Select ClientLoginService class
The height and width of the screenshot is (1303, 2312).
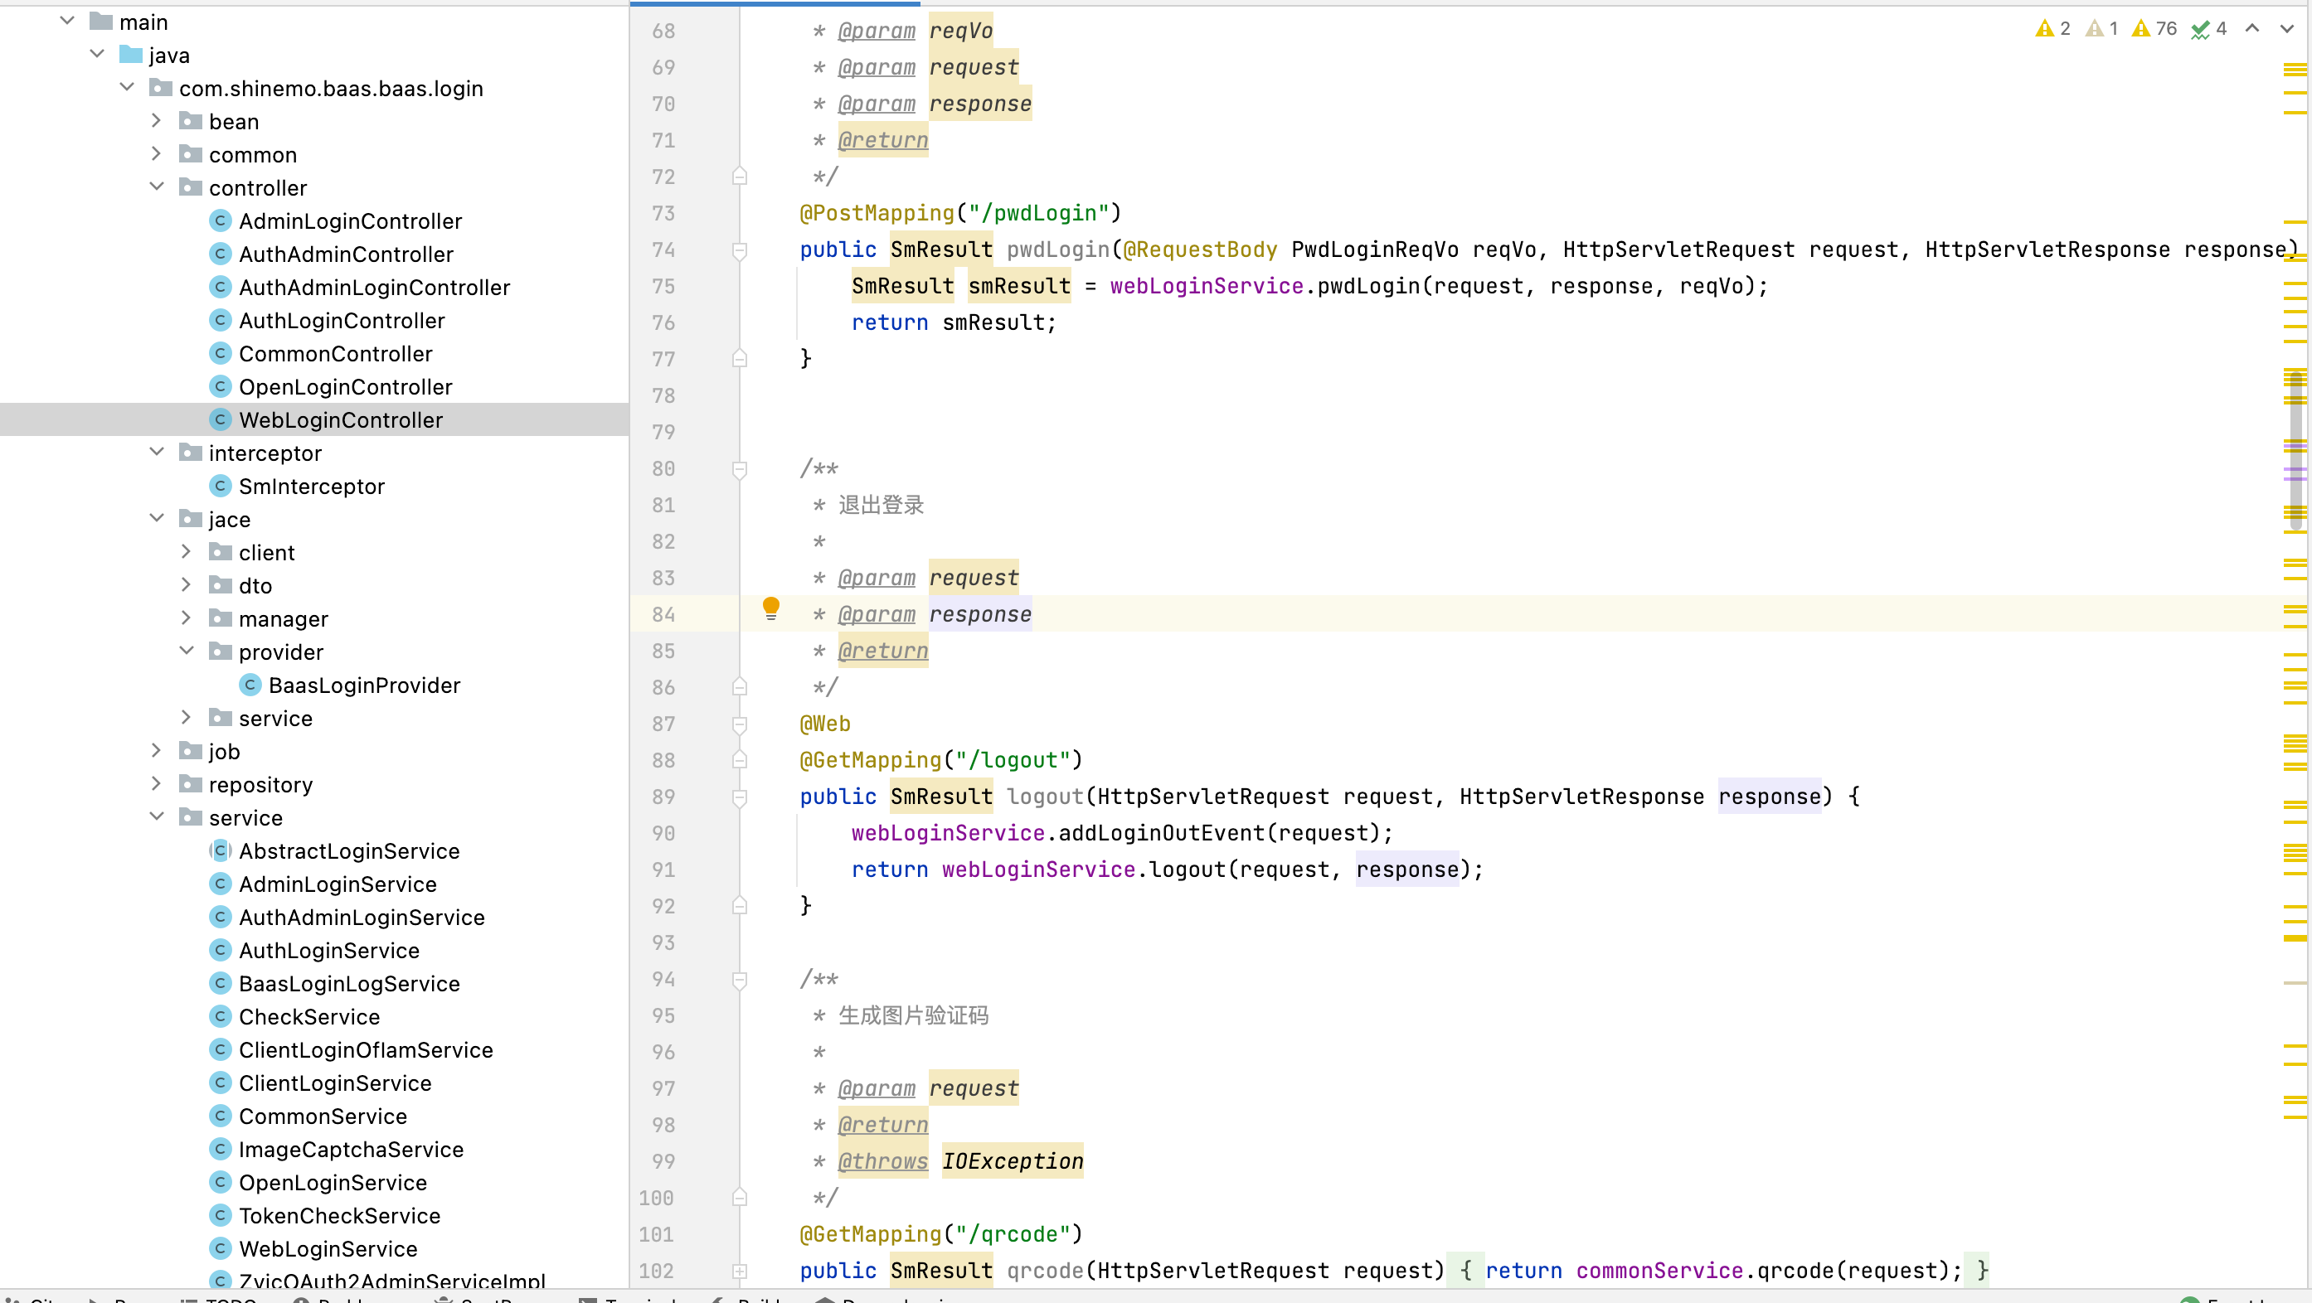click(335, 1083)
